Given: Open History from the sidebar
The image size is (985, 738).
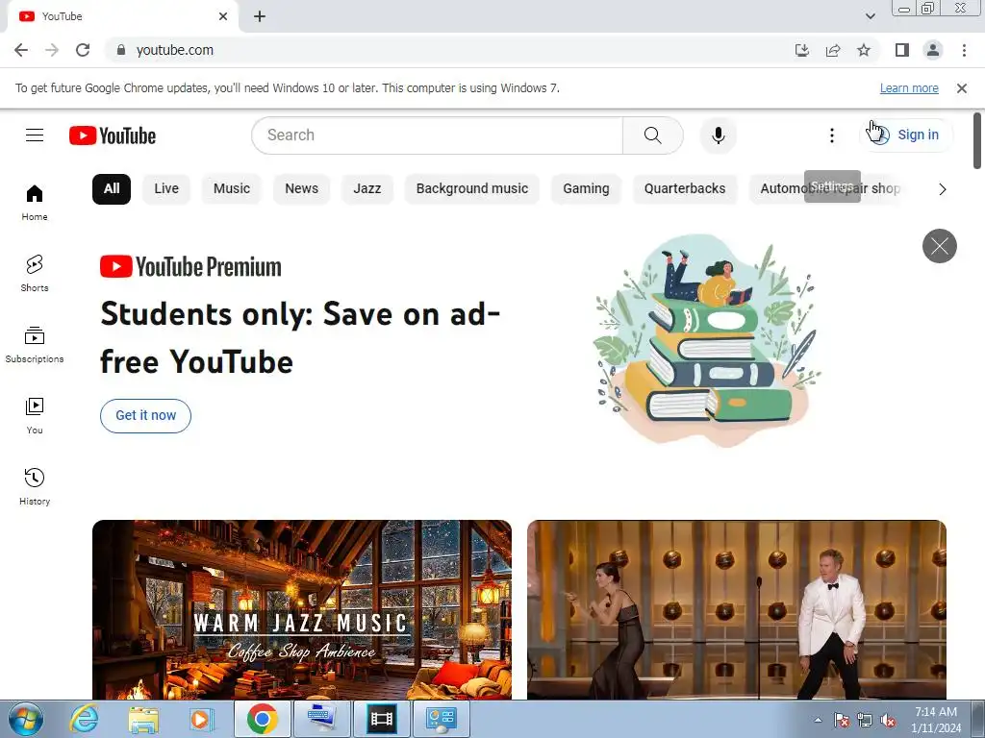Looking at the screenshot, I should click(35, 486).
